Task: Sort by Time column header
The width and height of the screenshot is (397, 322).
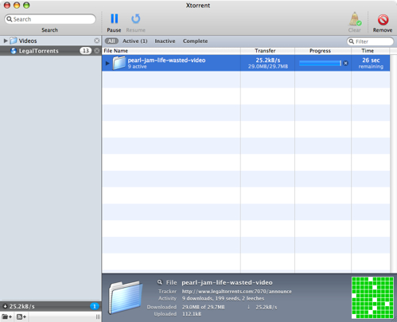Action: (371, 51)
